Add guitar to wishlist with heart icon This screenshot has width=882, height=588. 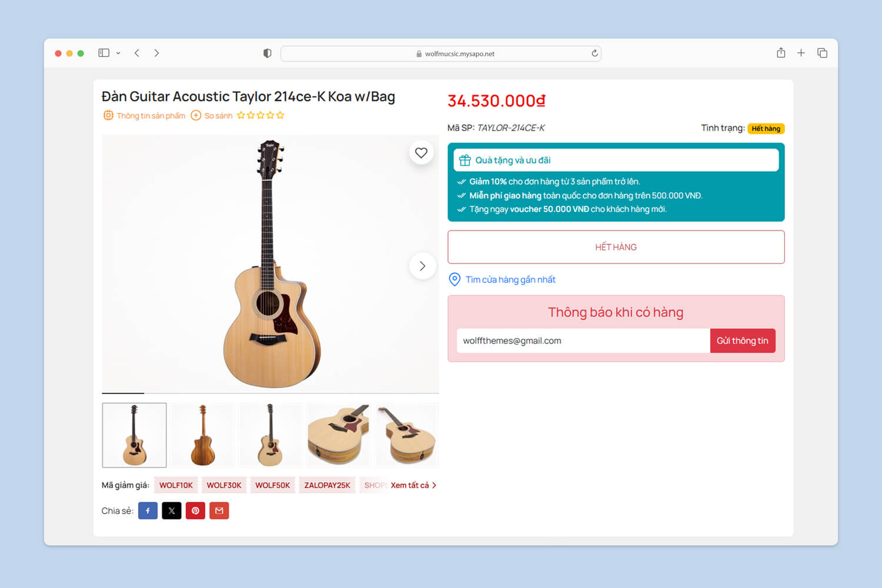[x=421, y=153]
